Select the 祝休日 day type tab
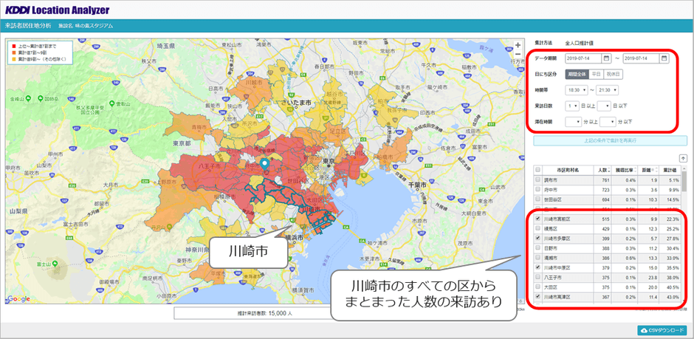Screen dimensions: 694x339 [614, 74]
